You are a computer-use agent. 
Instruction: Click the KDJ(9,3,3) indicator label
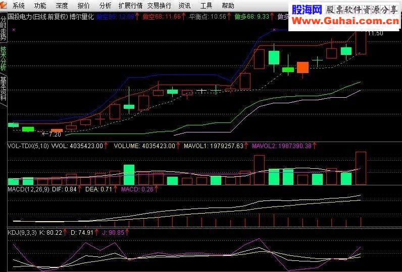tap(22, 233)
